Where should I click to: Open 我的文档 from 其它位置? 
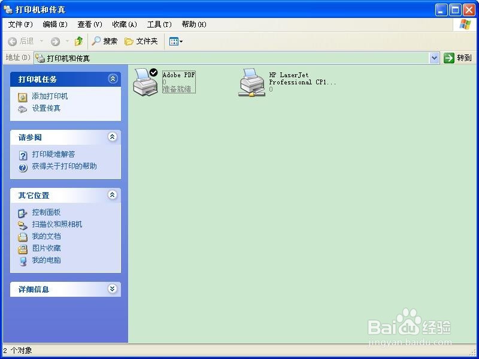click(x=46, y=236)
